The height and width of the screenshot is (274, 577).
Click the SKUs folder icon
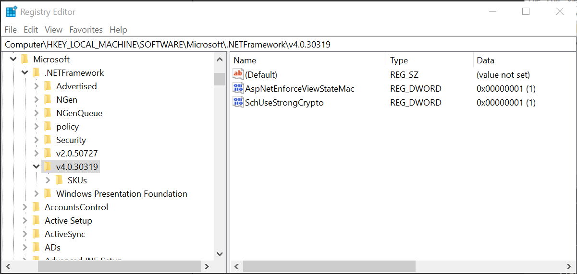[60, 180]
